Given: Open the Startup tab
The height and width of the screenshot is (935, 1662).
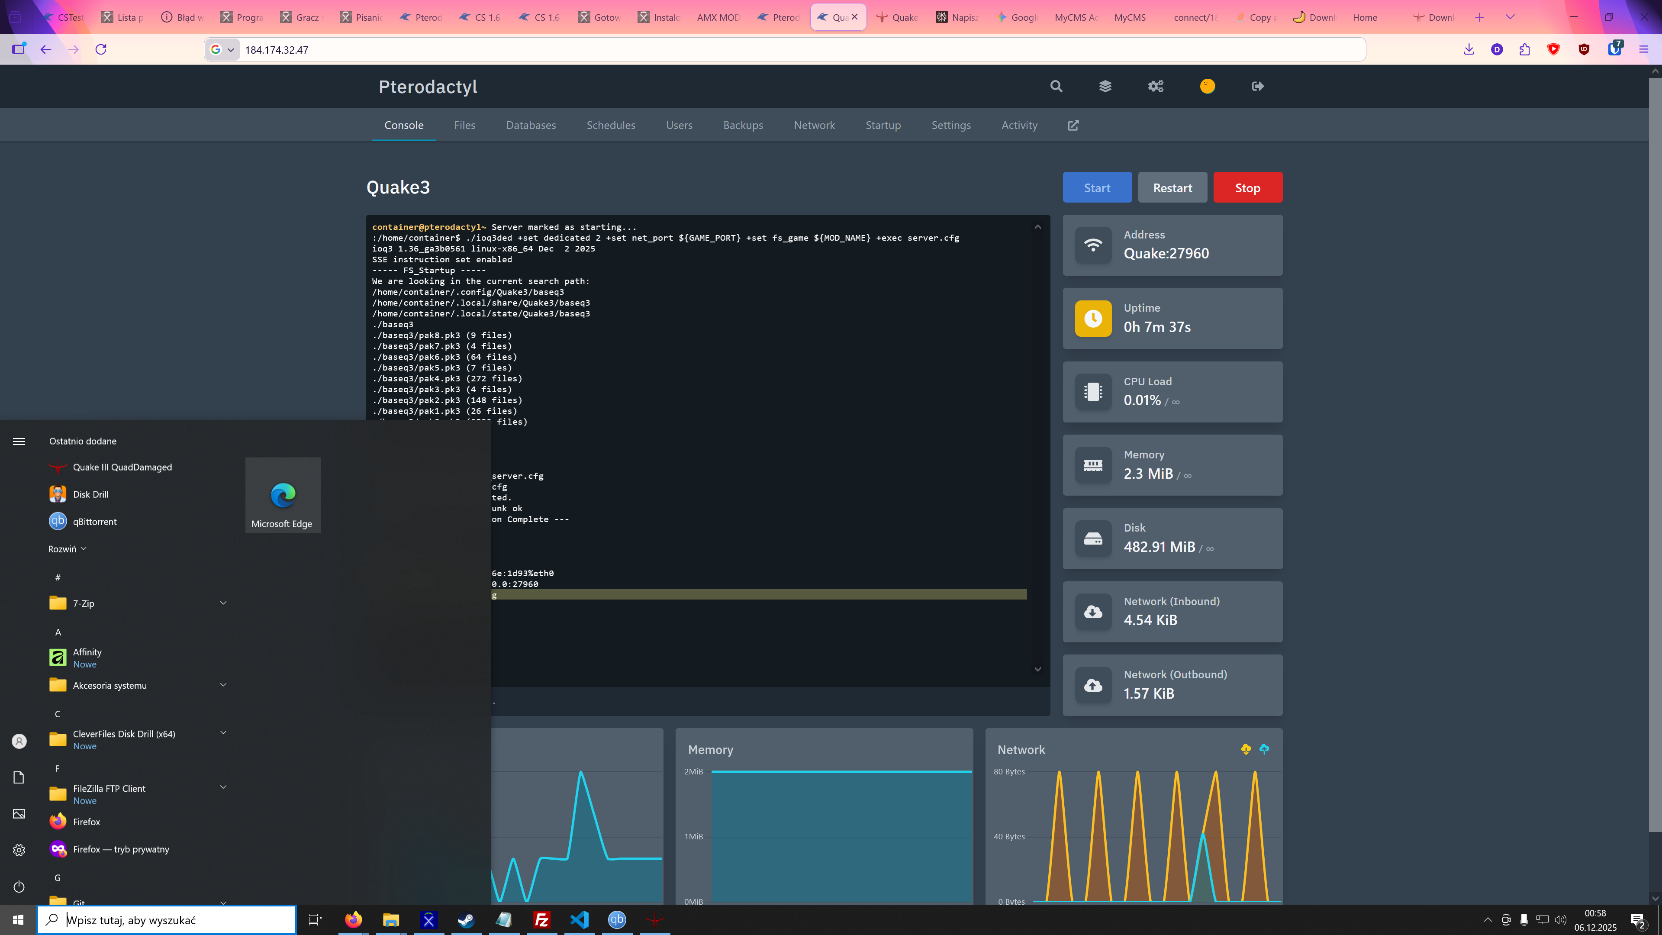Looking at the screenshot, I should point(883,125).
